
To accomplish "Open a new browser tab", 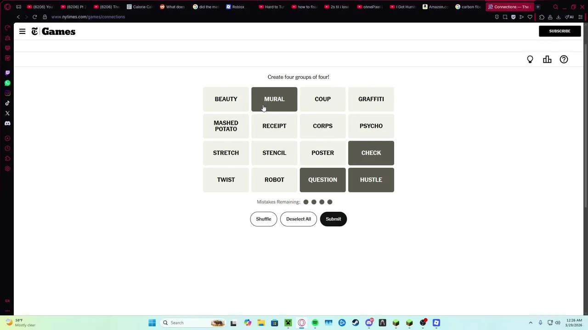I will tap(537, 7).
